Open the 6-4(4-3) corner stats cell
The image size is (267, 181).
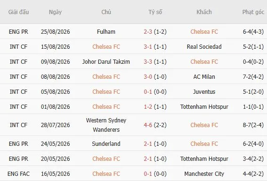coord(253,32)
